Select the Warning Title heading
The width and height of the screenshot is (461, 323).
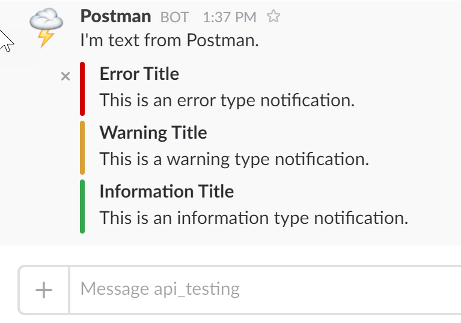coord(153,133)
